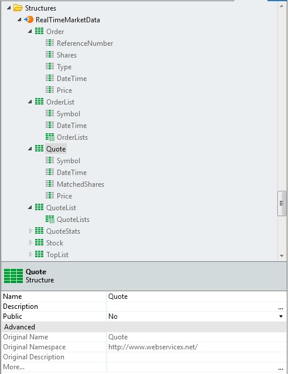Viewport: 288px width, 374px height.
Task: Expand the TopList structure
Action: [30, 254]
